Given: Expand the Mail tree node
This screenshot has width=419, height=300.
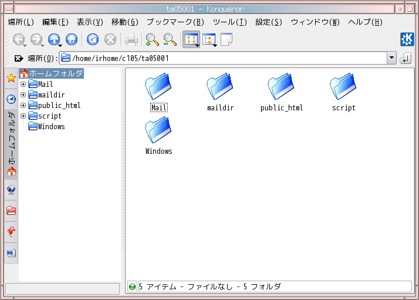Looking at the screenshot, I should click(23, 84).
